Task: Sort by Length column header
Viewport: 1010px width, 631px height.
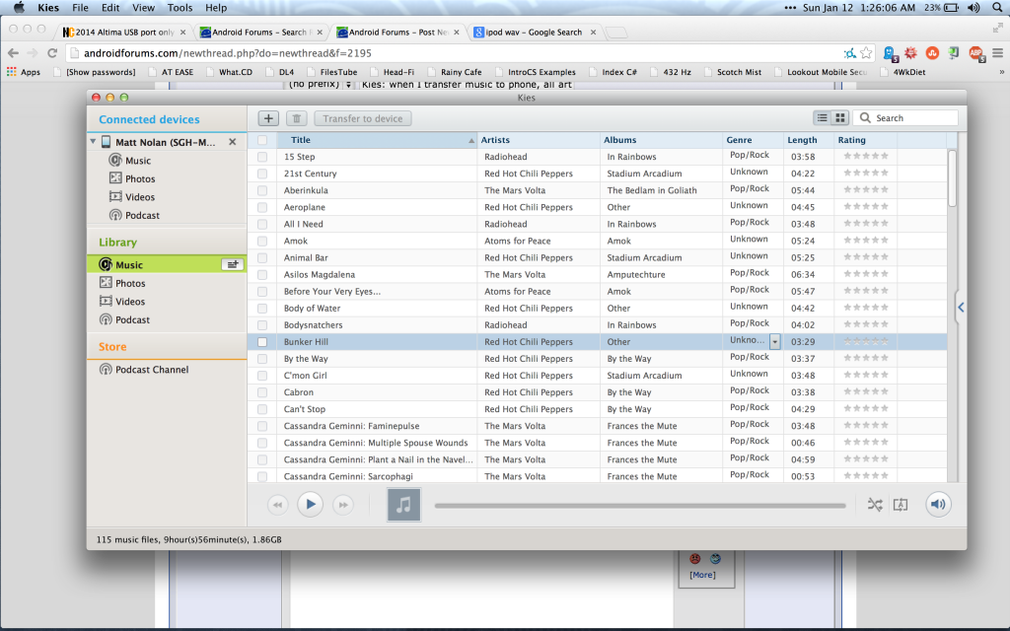Action: pos(809,140)
